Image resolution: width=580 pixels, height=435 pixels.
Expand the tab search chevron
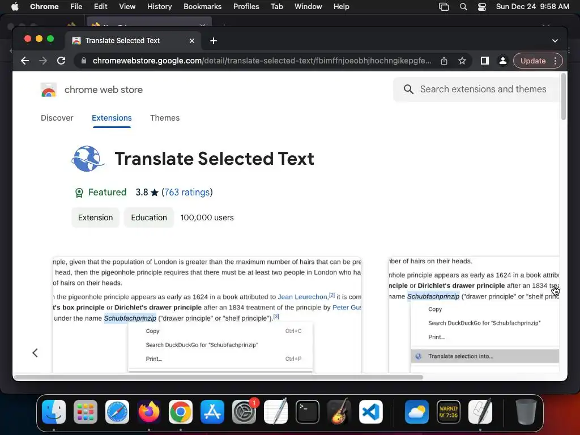click(x=555, y=41)
